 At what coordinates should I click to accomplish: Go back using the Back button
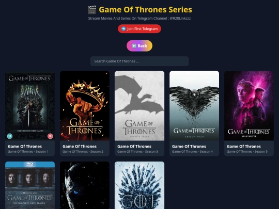tap(139, 46)
